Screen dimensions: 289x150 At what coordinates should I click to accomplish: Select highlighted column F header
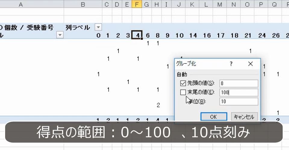coord(137,4)
